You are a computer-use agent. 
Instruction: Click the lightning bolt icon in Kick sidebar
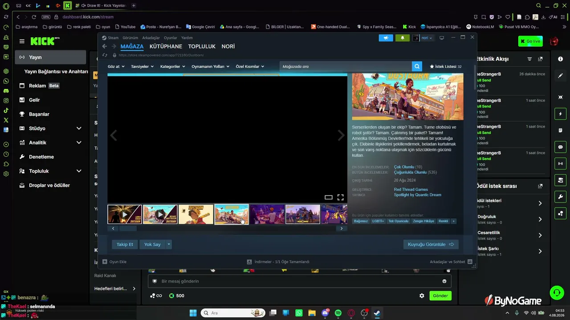pos(560,114)
